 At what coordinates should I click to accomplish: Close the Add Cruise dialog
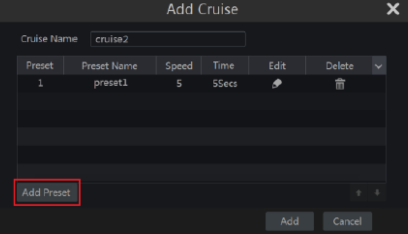point(393,9)
